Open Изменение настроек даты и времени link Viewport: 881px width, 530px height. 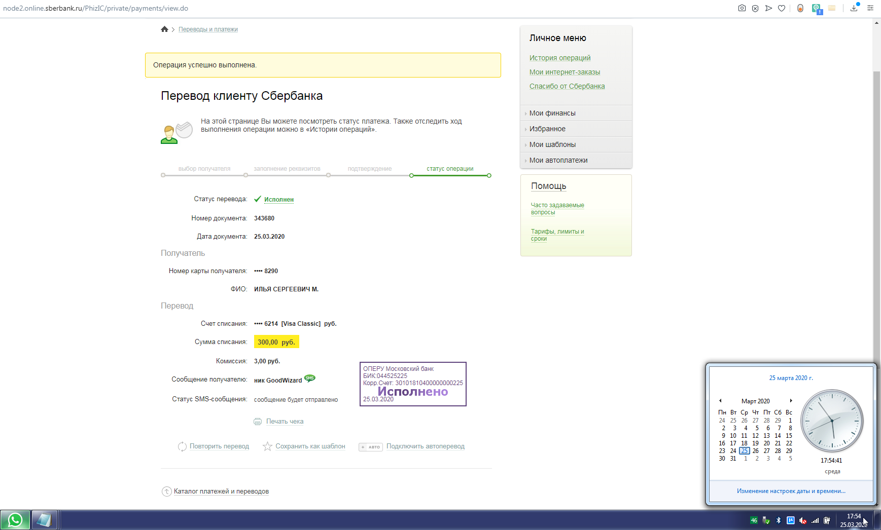click(x=791, y=491)
